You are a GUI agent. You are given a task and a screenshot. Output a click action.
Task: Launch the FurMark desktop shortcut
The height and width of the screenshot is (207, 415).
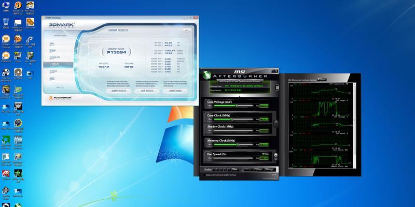pos(18,73)
